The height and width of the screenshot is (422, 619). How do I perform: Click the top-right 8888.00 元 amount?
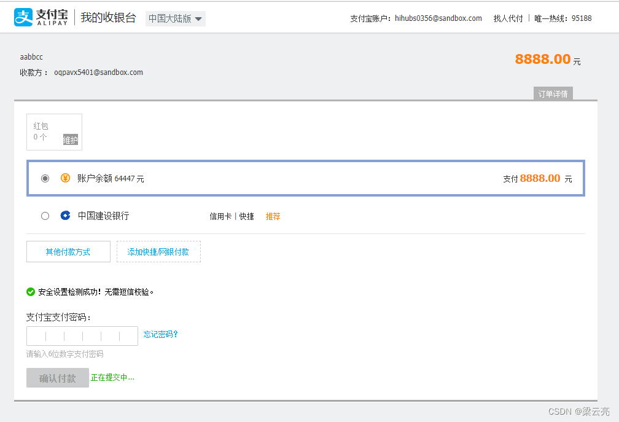548,59
